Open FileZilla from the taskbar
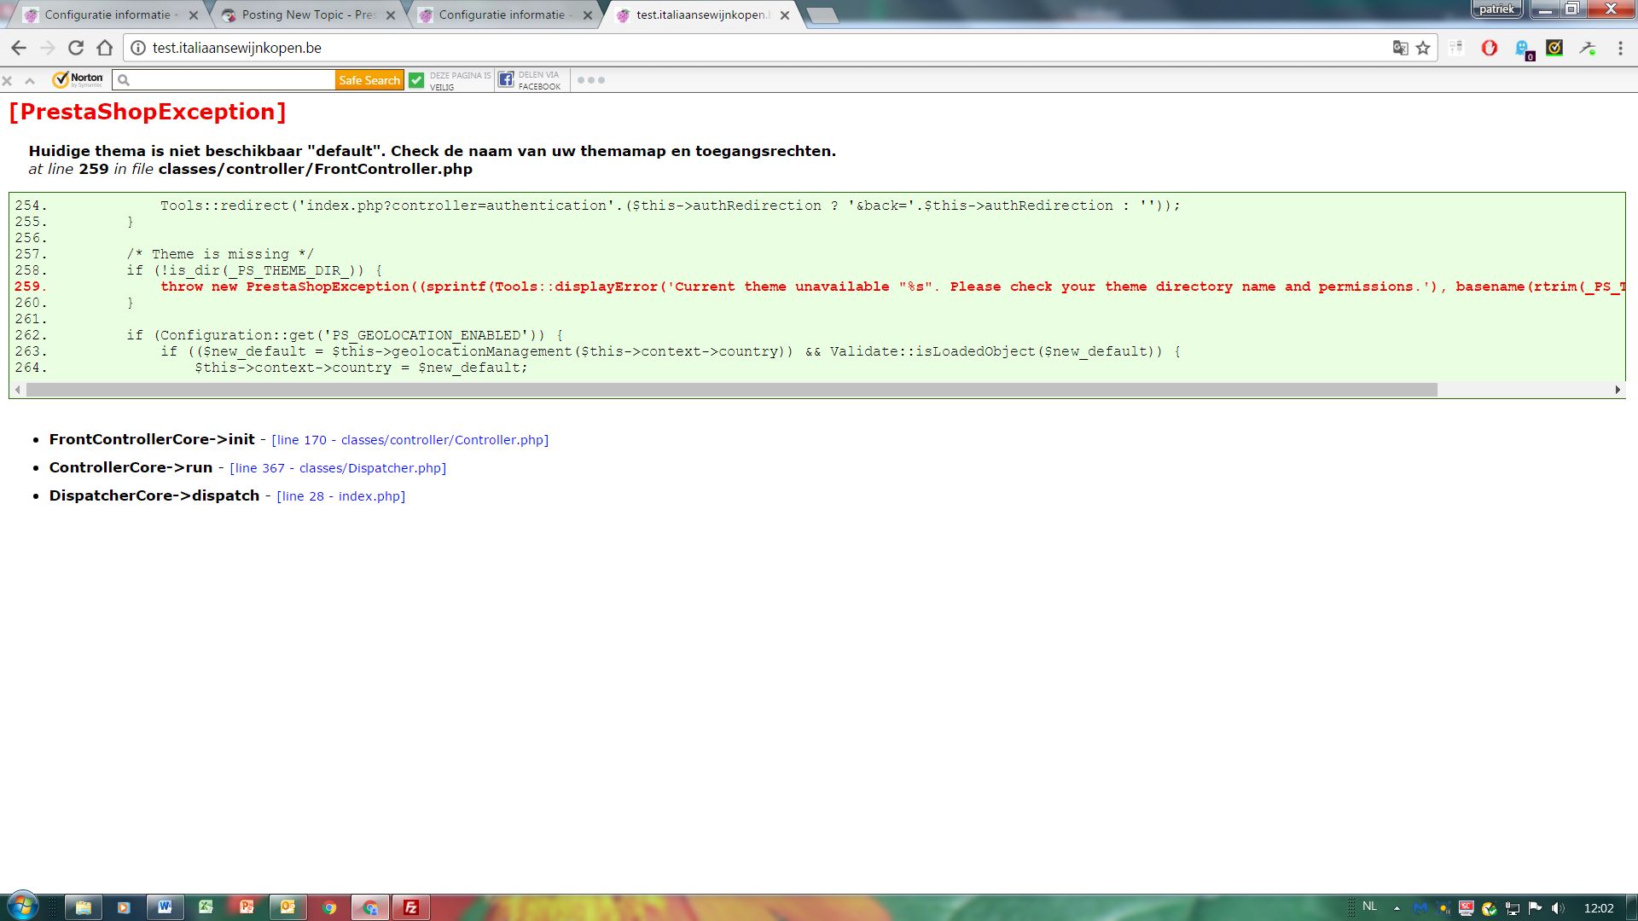 pyautogui.click(x=410, y=907)
